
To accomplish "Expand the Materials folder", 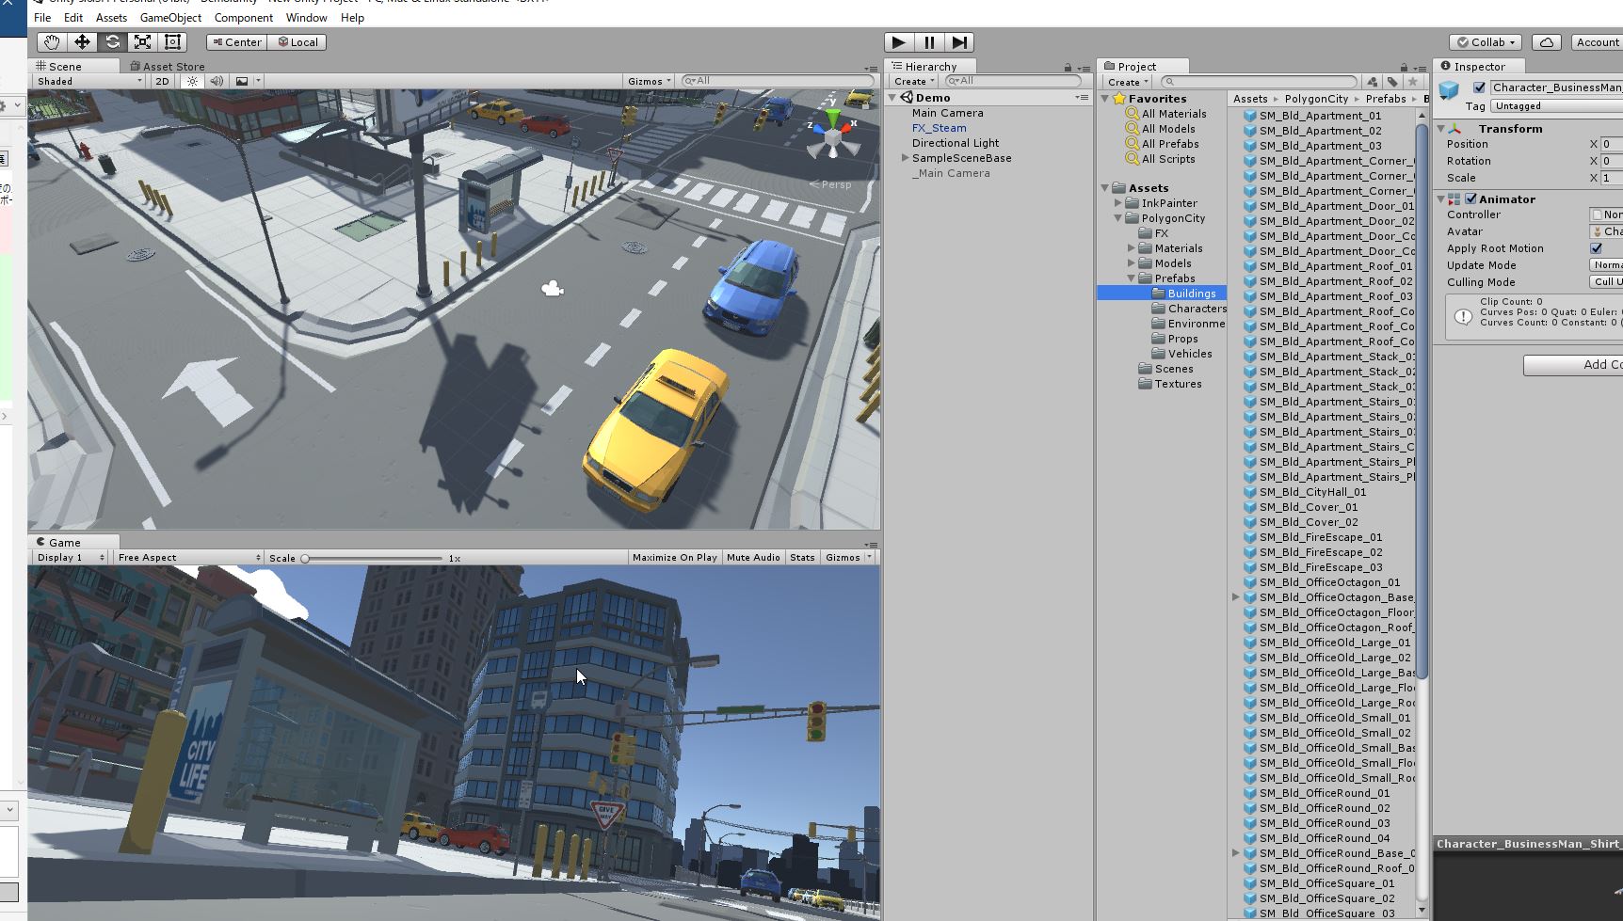I will click(1132, 248).
